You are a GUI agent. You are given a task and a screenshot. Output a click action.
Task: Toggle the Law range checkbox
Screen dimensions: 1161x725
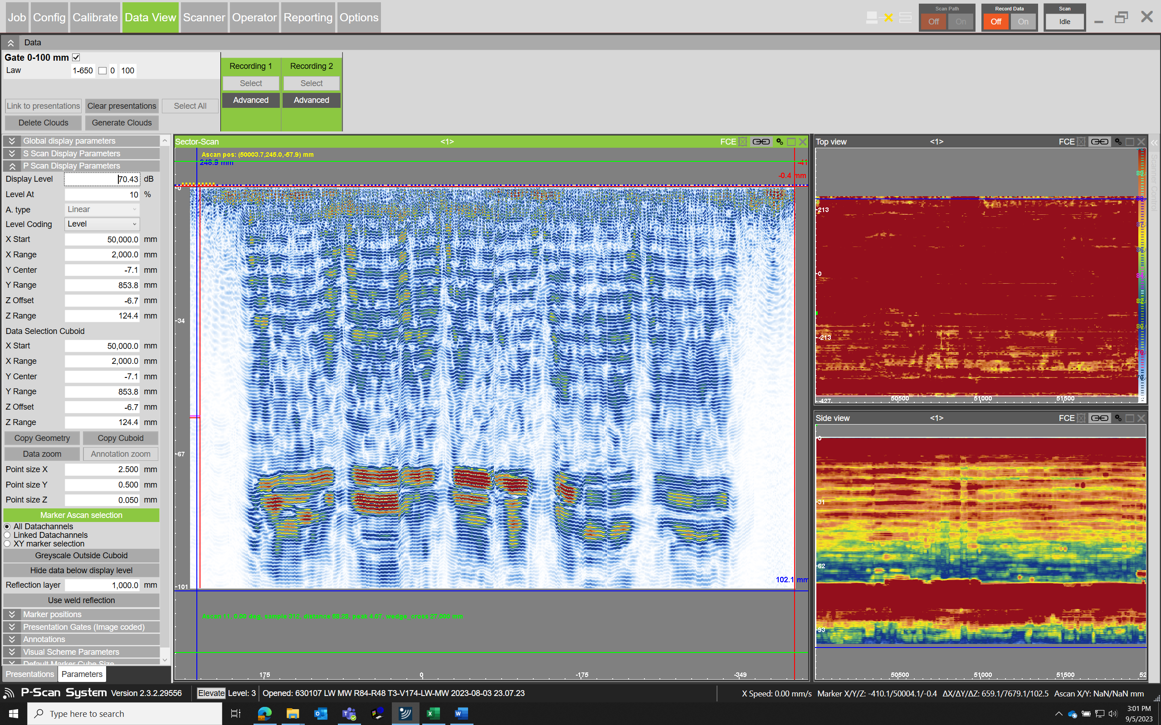(102, 71)
